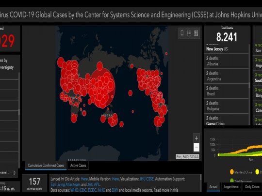
Task: Open the JHU CSSE link
Action: point(147,179)
